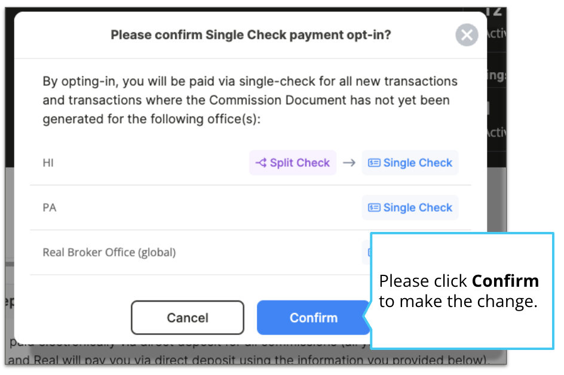This screenshot has width=564, height=375.
Task: Click the Cancel button
Action: click(188, 318)
